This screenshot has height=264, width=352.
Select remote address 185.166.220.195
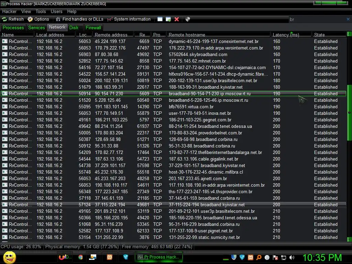point(111,218)
